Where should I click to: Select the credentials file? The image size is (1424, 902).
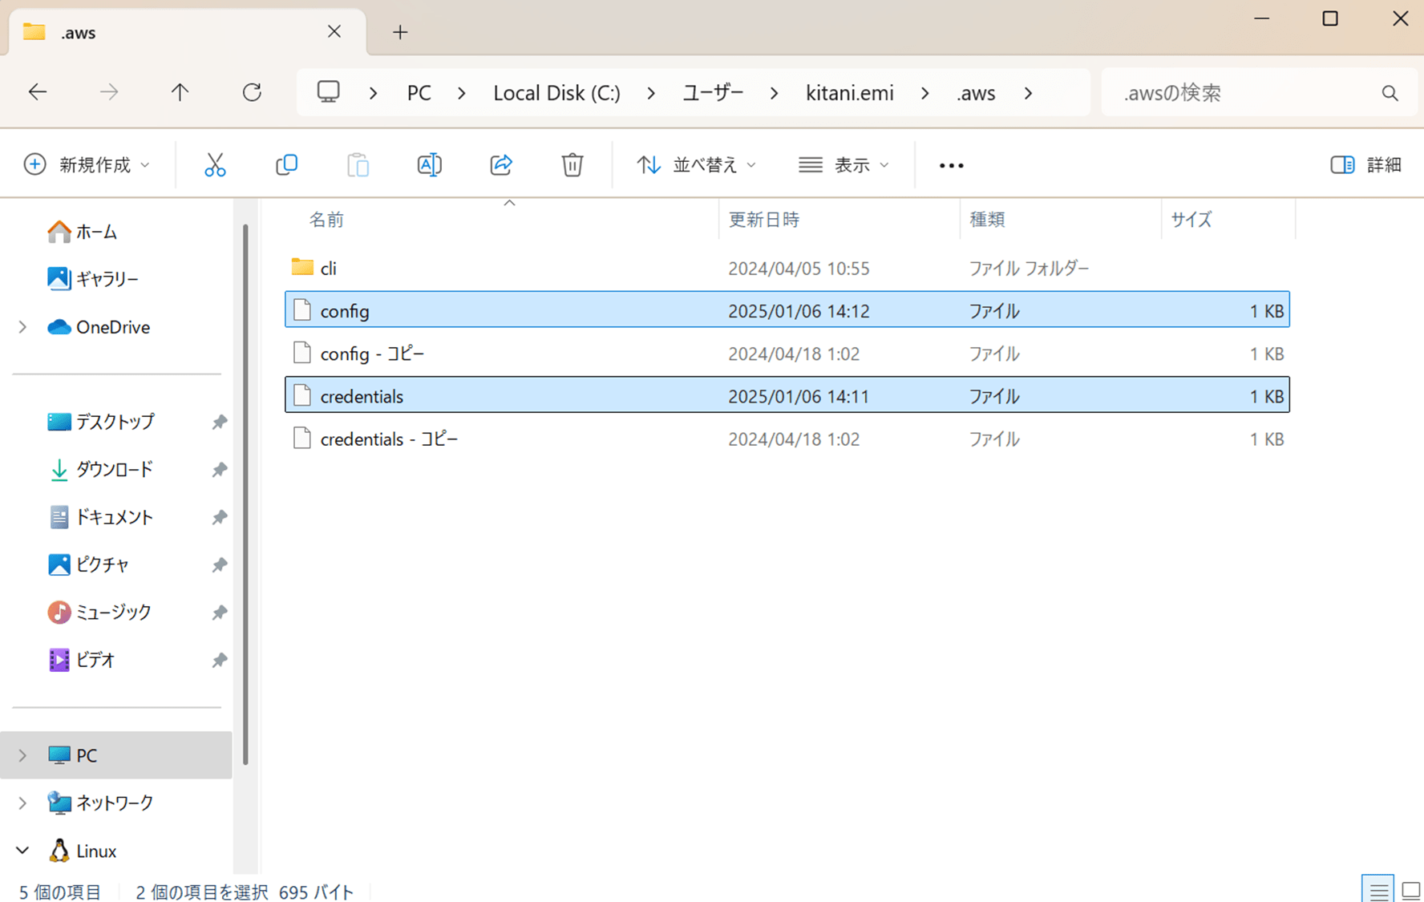pos(787,394)
